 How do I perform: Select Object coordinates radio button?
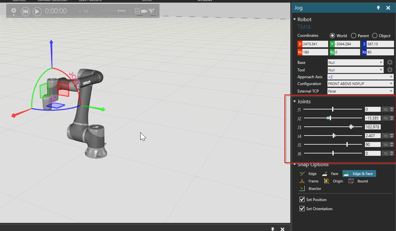coord(375,36)
